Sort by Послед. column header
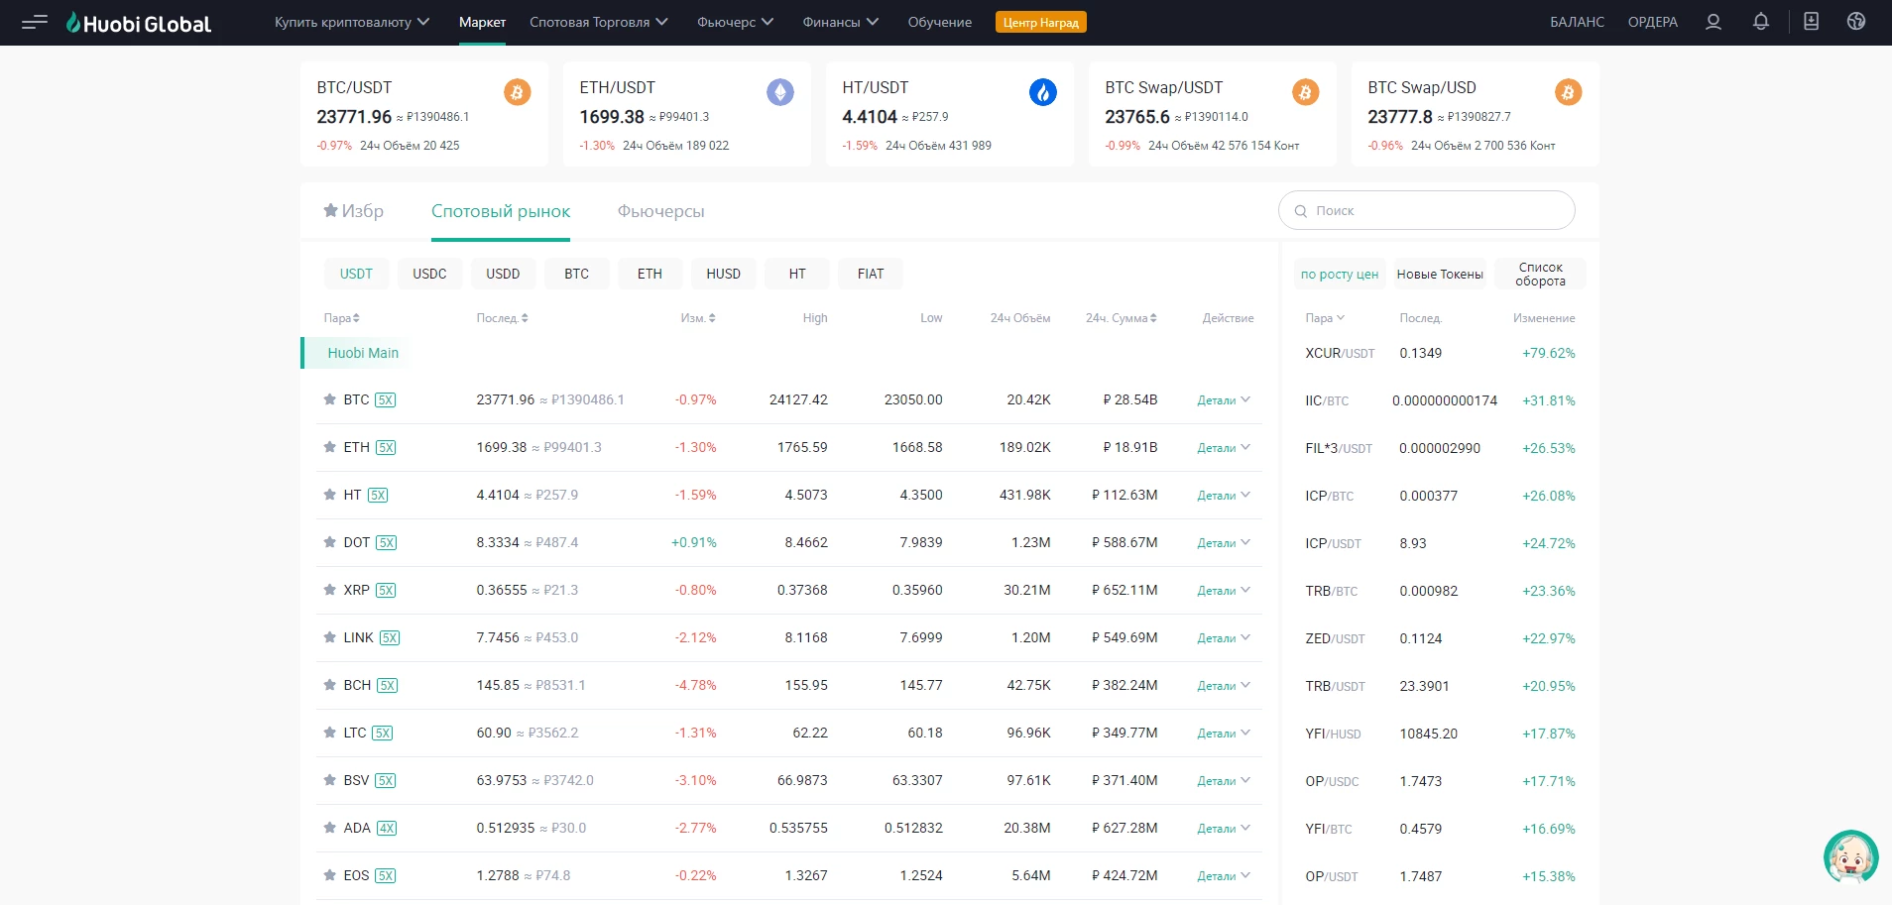 coord(502,318)
